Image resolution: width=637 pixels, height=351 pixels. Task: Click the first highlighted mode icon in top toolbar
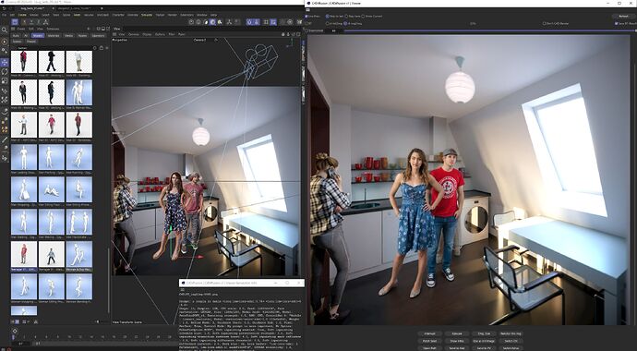[15, 22]
